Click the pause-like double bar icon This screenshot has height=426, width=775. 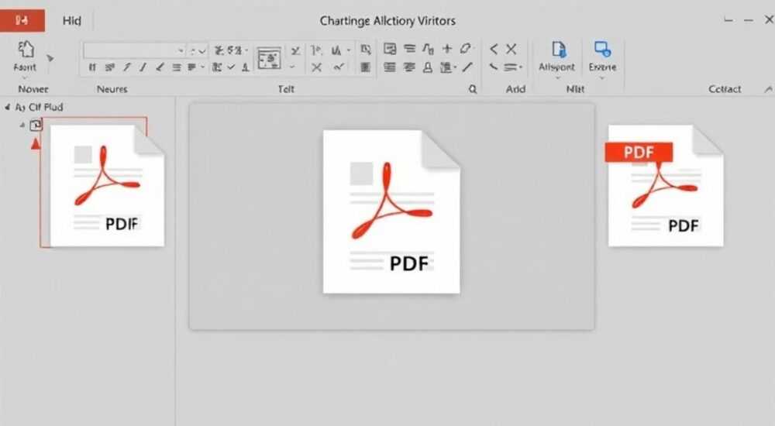[x=92, y=67]
